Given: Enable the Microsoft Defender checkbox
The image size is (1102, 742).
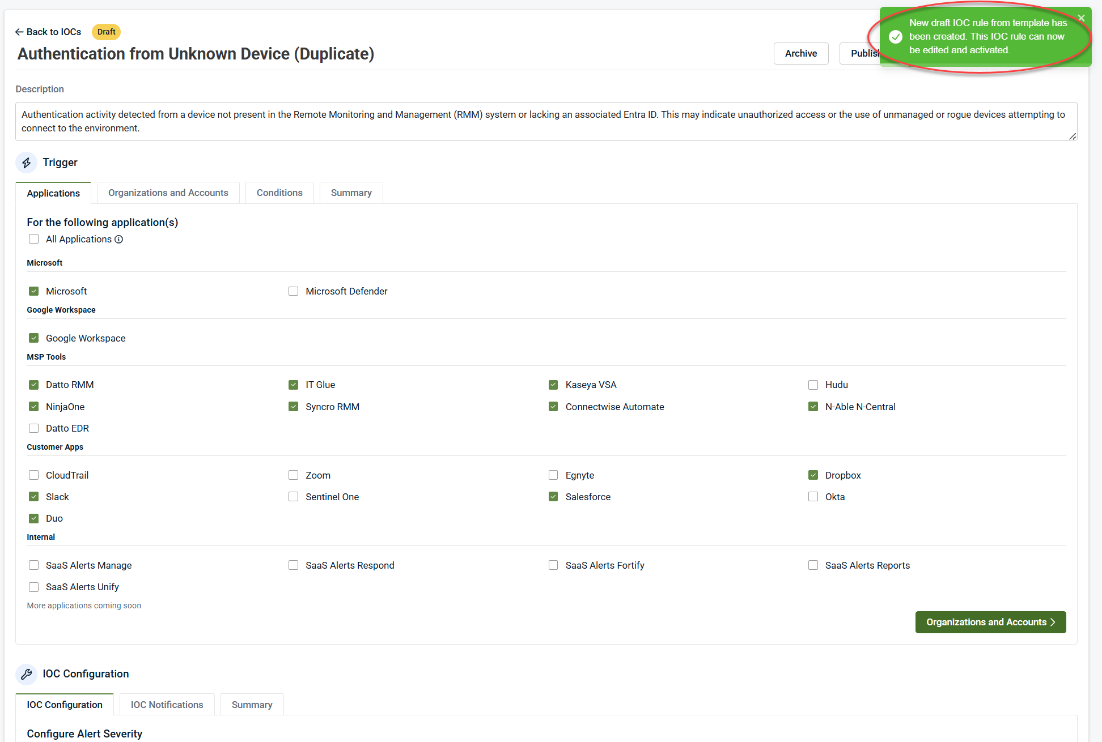Looking at the screenshot, I should pos(293,291).
